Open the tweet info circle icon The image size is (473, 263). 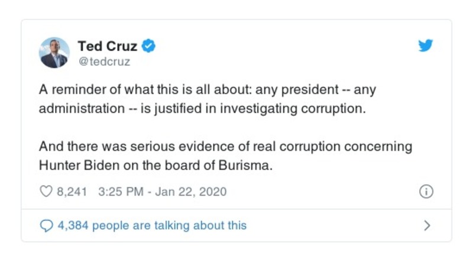coord(426,192)
